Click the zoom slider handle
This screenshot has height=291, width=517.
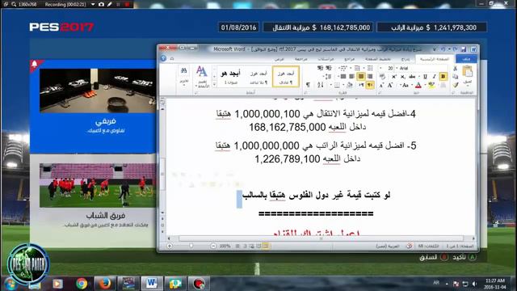pos(191,246)
